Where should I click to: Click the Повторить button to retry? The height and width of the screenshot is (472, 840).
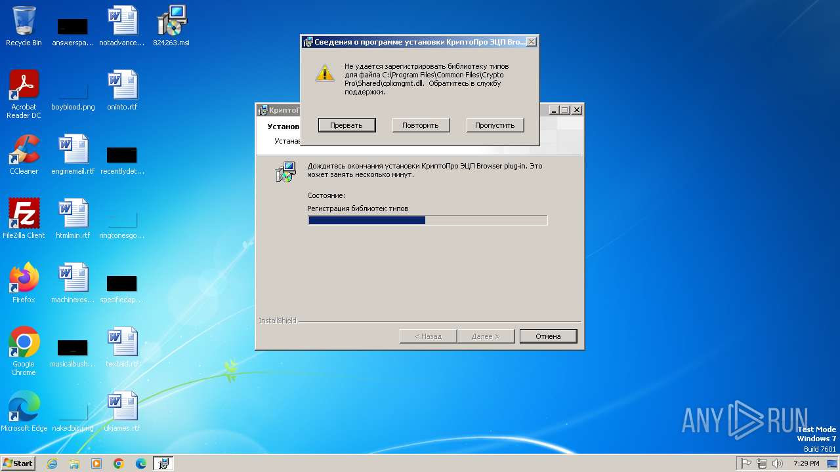421,125
